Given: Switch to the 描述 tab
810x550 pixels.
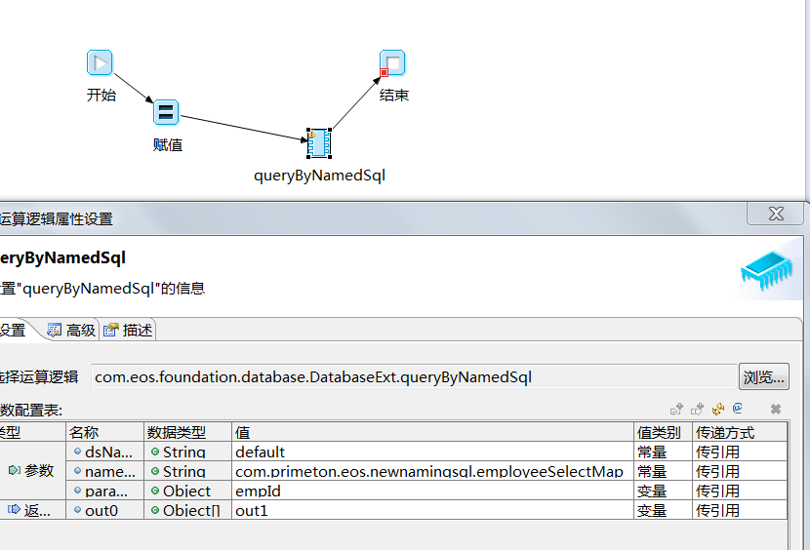Looking at the screenshot, I should point(128,330).
